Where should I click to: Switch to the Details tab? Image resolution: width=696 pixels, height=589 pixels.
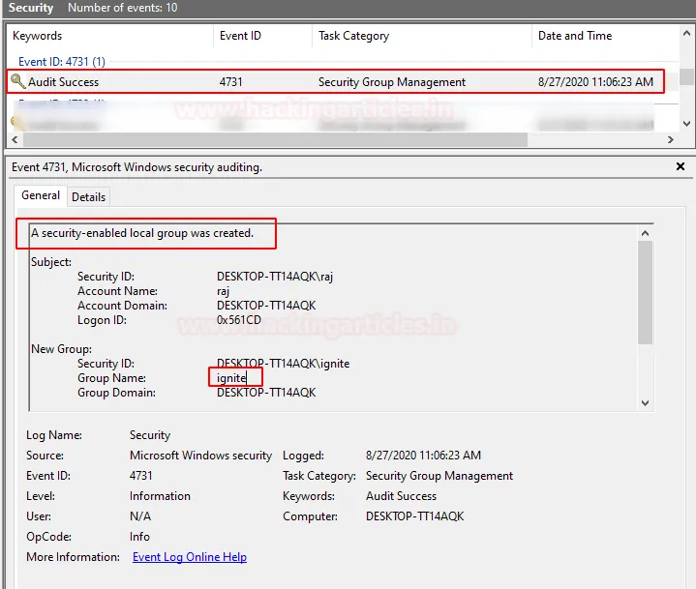(89, 196)
